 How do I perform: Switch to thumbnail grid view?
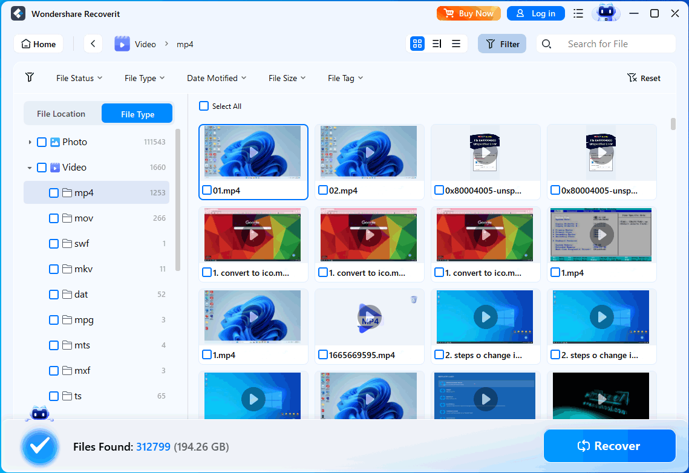417,44
